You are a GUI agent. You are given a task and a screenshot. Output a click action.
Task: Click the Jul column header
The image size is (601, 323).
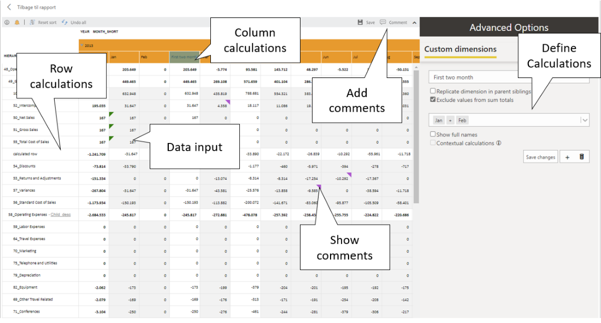367,57
